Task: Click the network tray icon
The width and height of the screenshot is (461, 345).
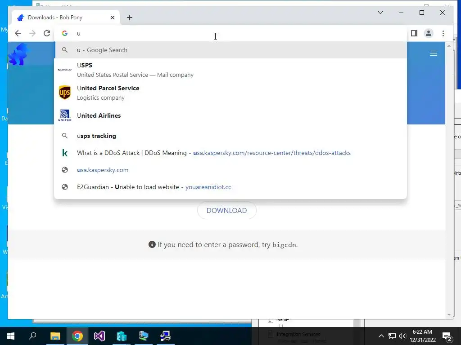Action: click(392, 336)
